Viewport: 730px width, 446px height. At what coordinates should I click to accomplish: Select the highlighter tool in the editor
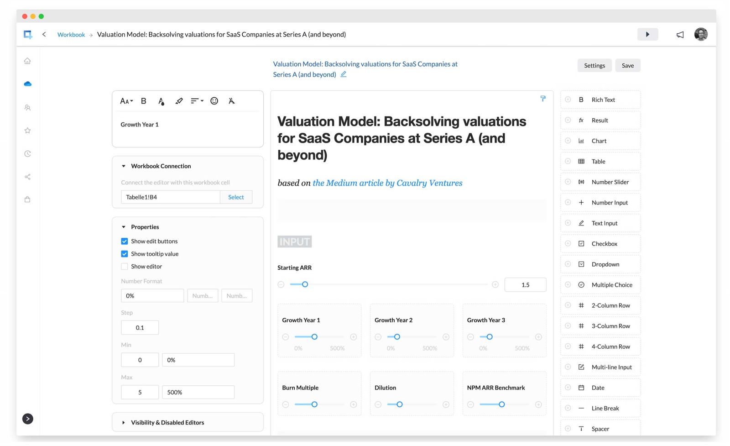(179, 101)
